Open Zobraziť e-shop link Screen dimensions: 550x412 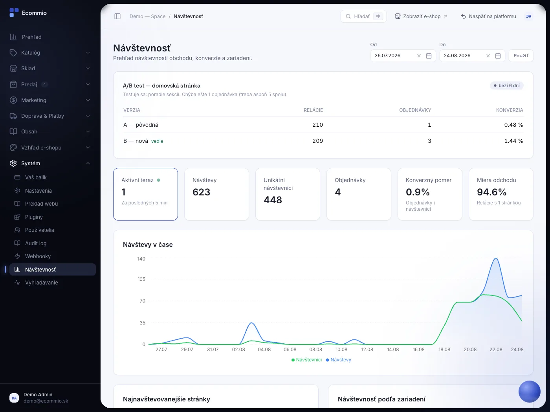pos(421,16)
